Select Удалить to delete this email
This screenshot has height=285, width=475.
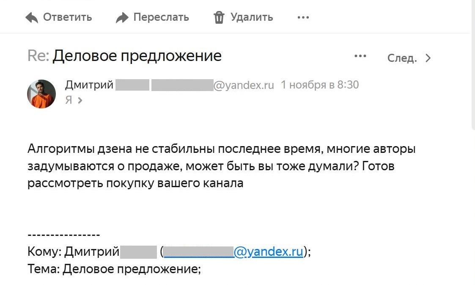(x=252, y=17)
